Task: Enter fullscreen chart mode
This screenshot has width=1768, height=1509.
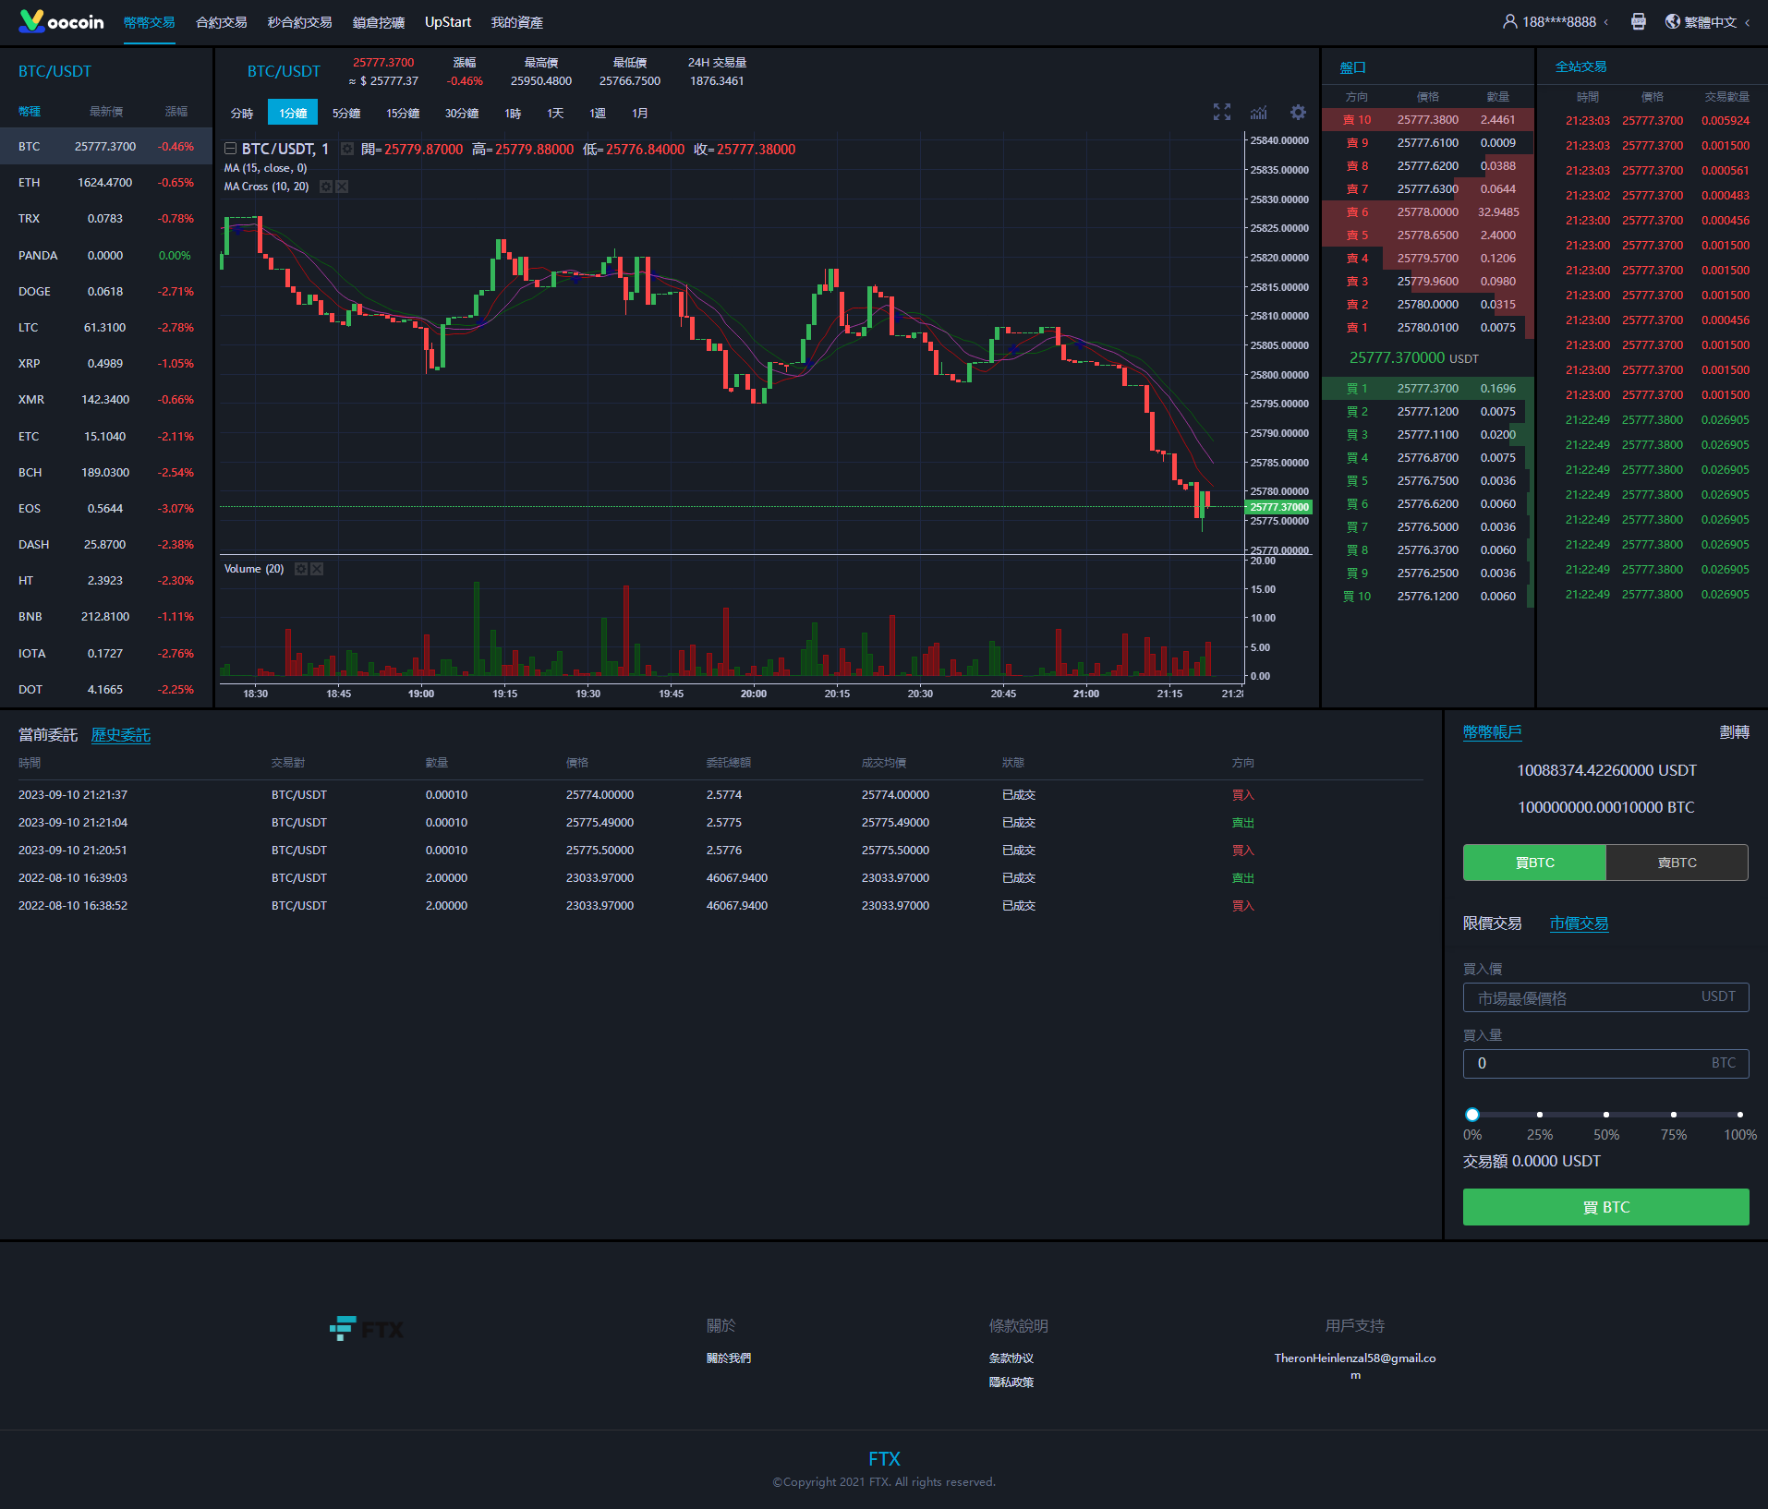Action: 1222,113
